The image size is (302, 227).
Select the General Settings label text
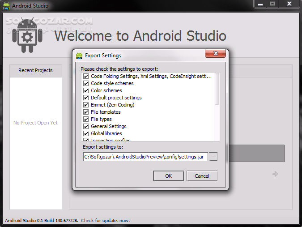[109, 126]
